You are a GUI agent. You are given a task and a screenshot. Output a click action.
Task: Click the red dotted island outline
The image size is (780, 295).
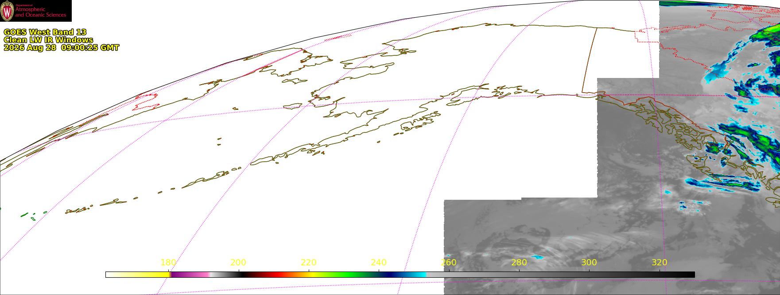click(x=146, y=101)
